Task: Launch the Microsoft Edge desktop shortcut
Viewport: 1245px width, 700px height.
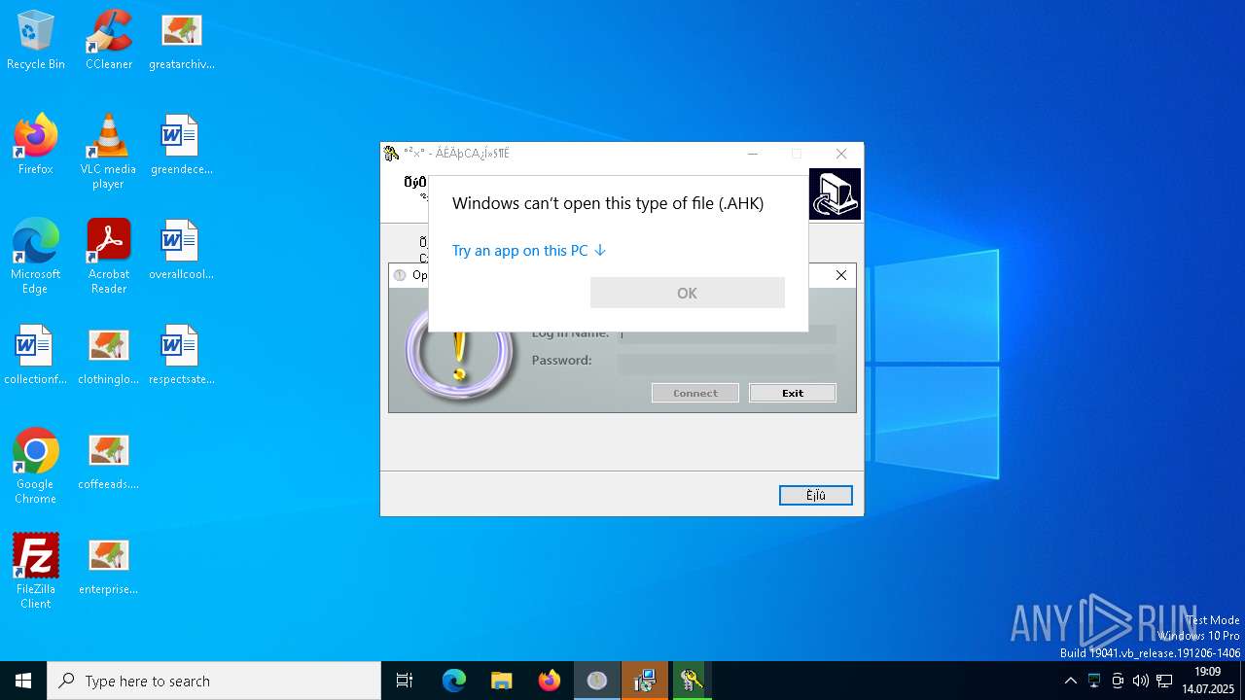Action: 36,258
